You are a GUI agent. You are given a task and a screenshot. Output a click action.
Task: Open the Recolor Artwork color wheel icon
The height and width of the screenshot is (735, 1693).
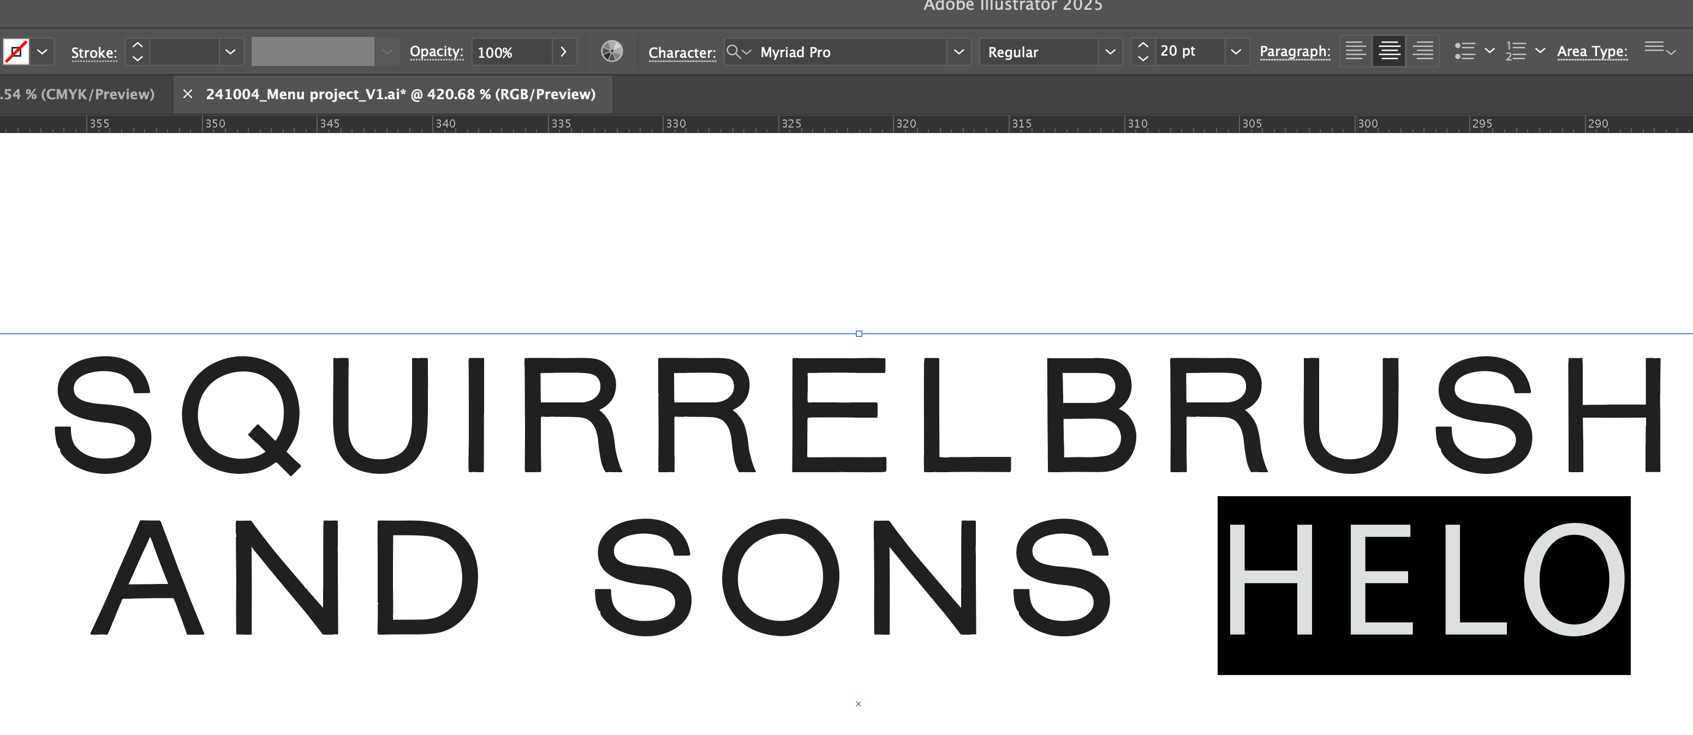tap(611, 52)
